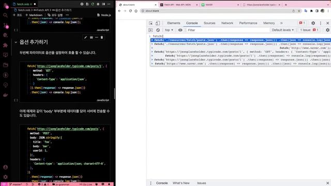
Task: Switch to Elements tab in DevTools
Action: [174, 23]
